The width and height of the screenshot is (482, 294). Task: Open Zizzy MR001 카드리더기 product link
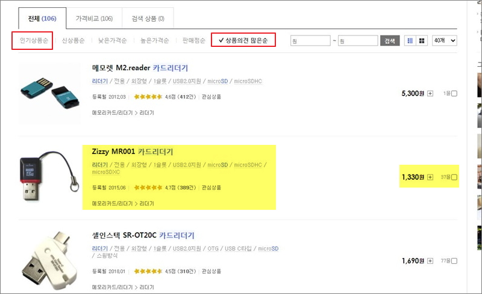click(x=133, y=152)
